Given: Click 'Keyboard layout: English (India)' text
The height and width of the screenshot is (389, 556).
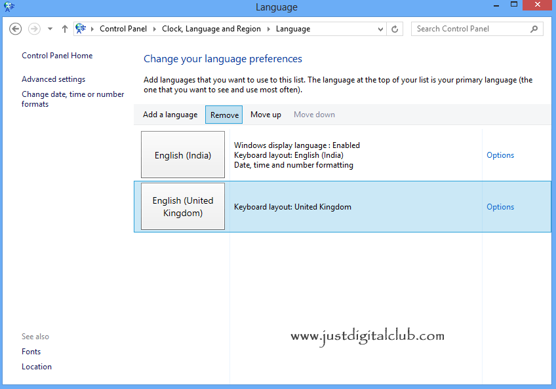Looking at the screenshot, I should (288, 155).
